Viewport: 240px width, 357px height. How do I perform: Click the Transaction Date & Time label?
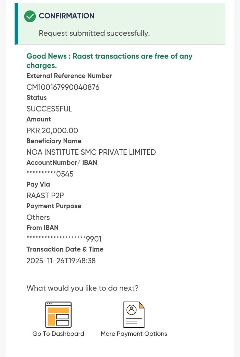click(x=65, y=249)
